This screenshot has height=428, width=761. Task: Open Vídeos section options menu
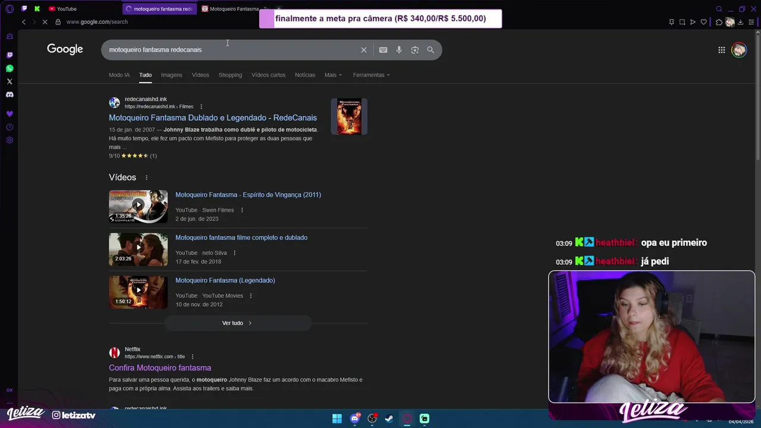coord(146,178)
